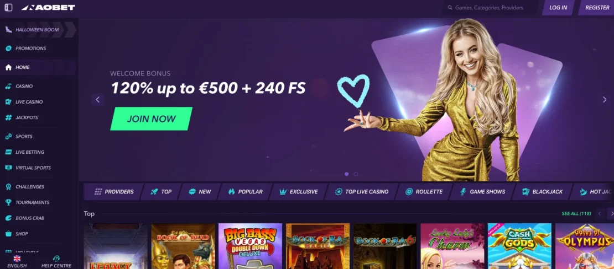Open the Shop bag icon
This screenshot has width=614, height=269.
point(8,234)
